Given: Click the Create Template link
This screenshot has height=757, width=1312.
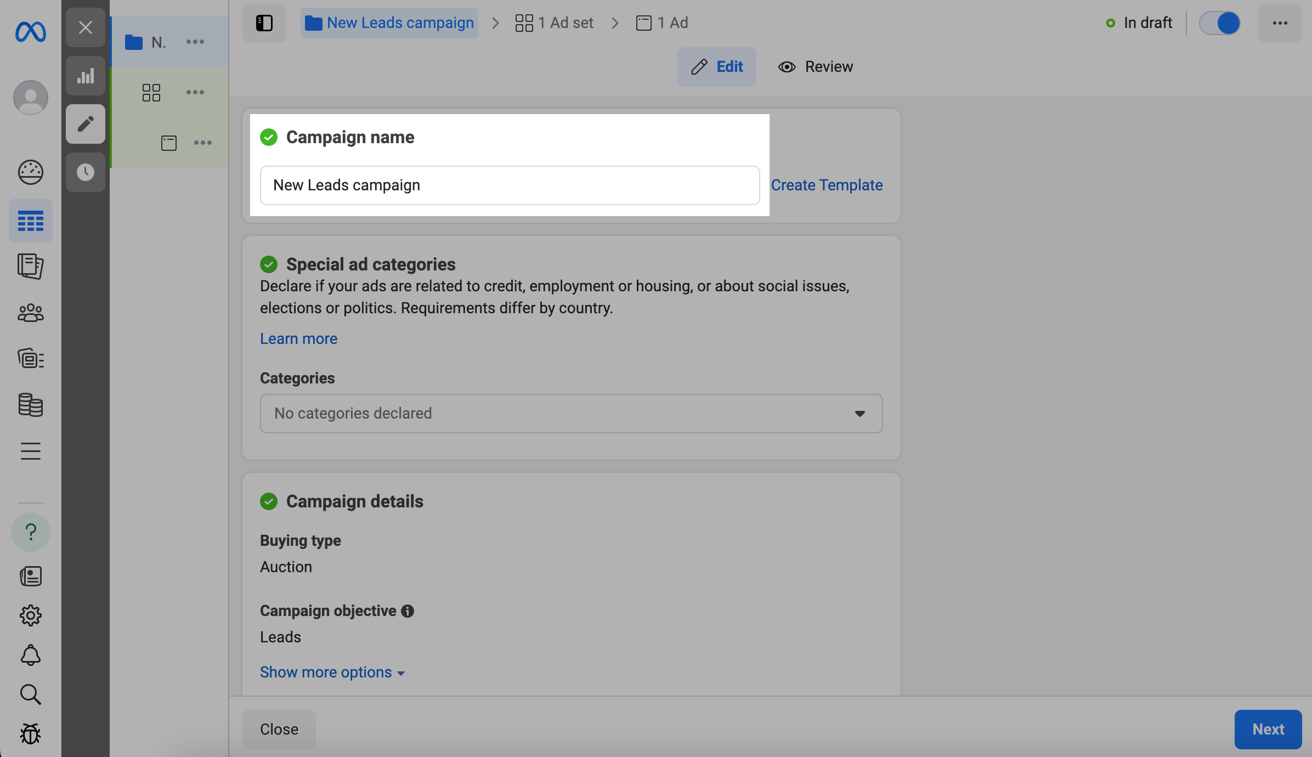Looking at the screenshot, I should click(x=827, y=185).
